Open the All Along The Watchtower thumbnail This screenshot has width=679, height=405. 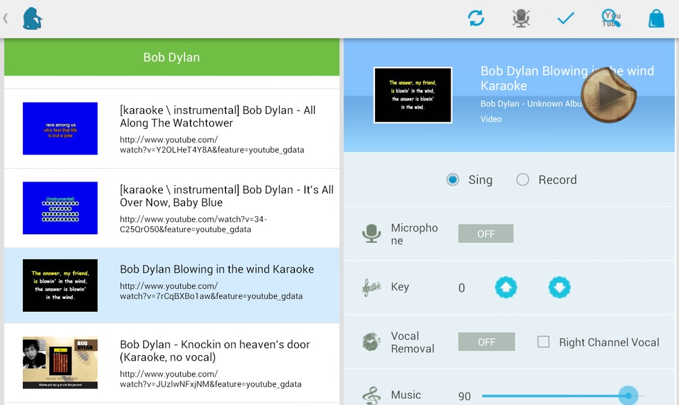(x=60, y=128)
